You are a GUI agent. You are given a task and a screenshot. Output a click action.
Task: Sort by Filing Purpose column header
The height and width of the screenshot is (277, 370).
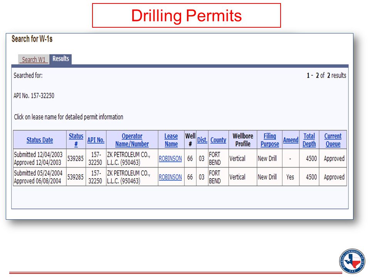(270, 140)
